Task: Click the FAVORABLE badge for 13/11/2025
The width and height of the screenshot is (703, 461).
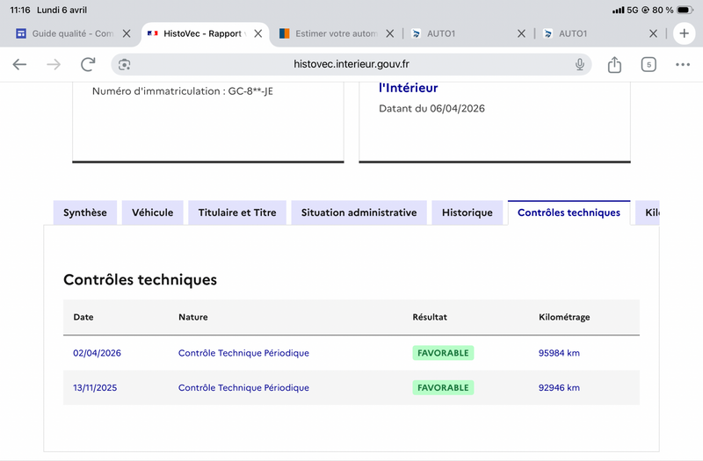Action: pyautogui.click(x=443, y=387)
